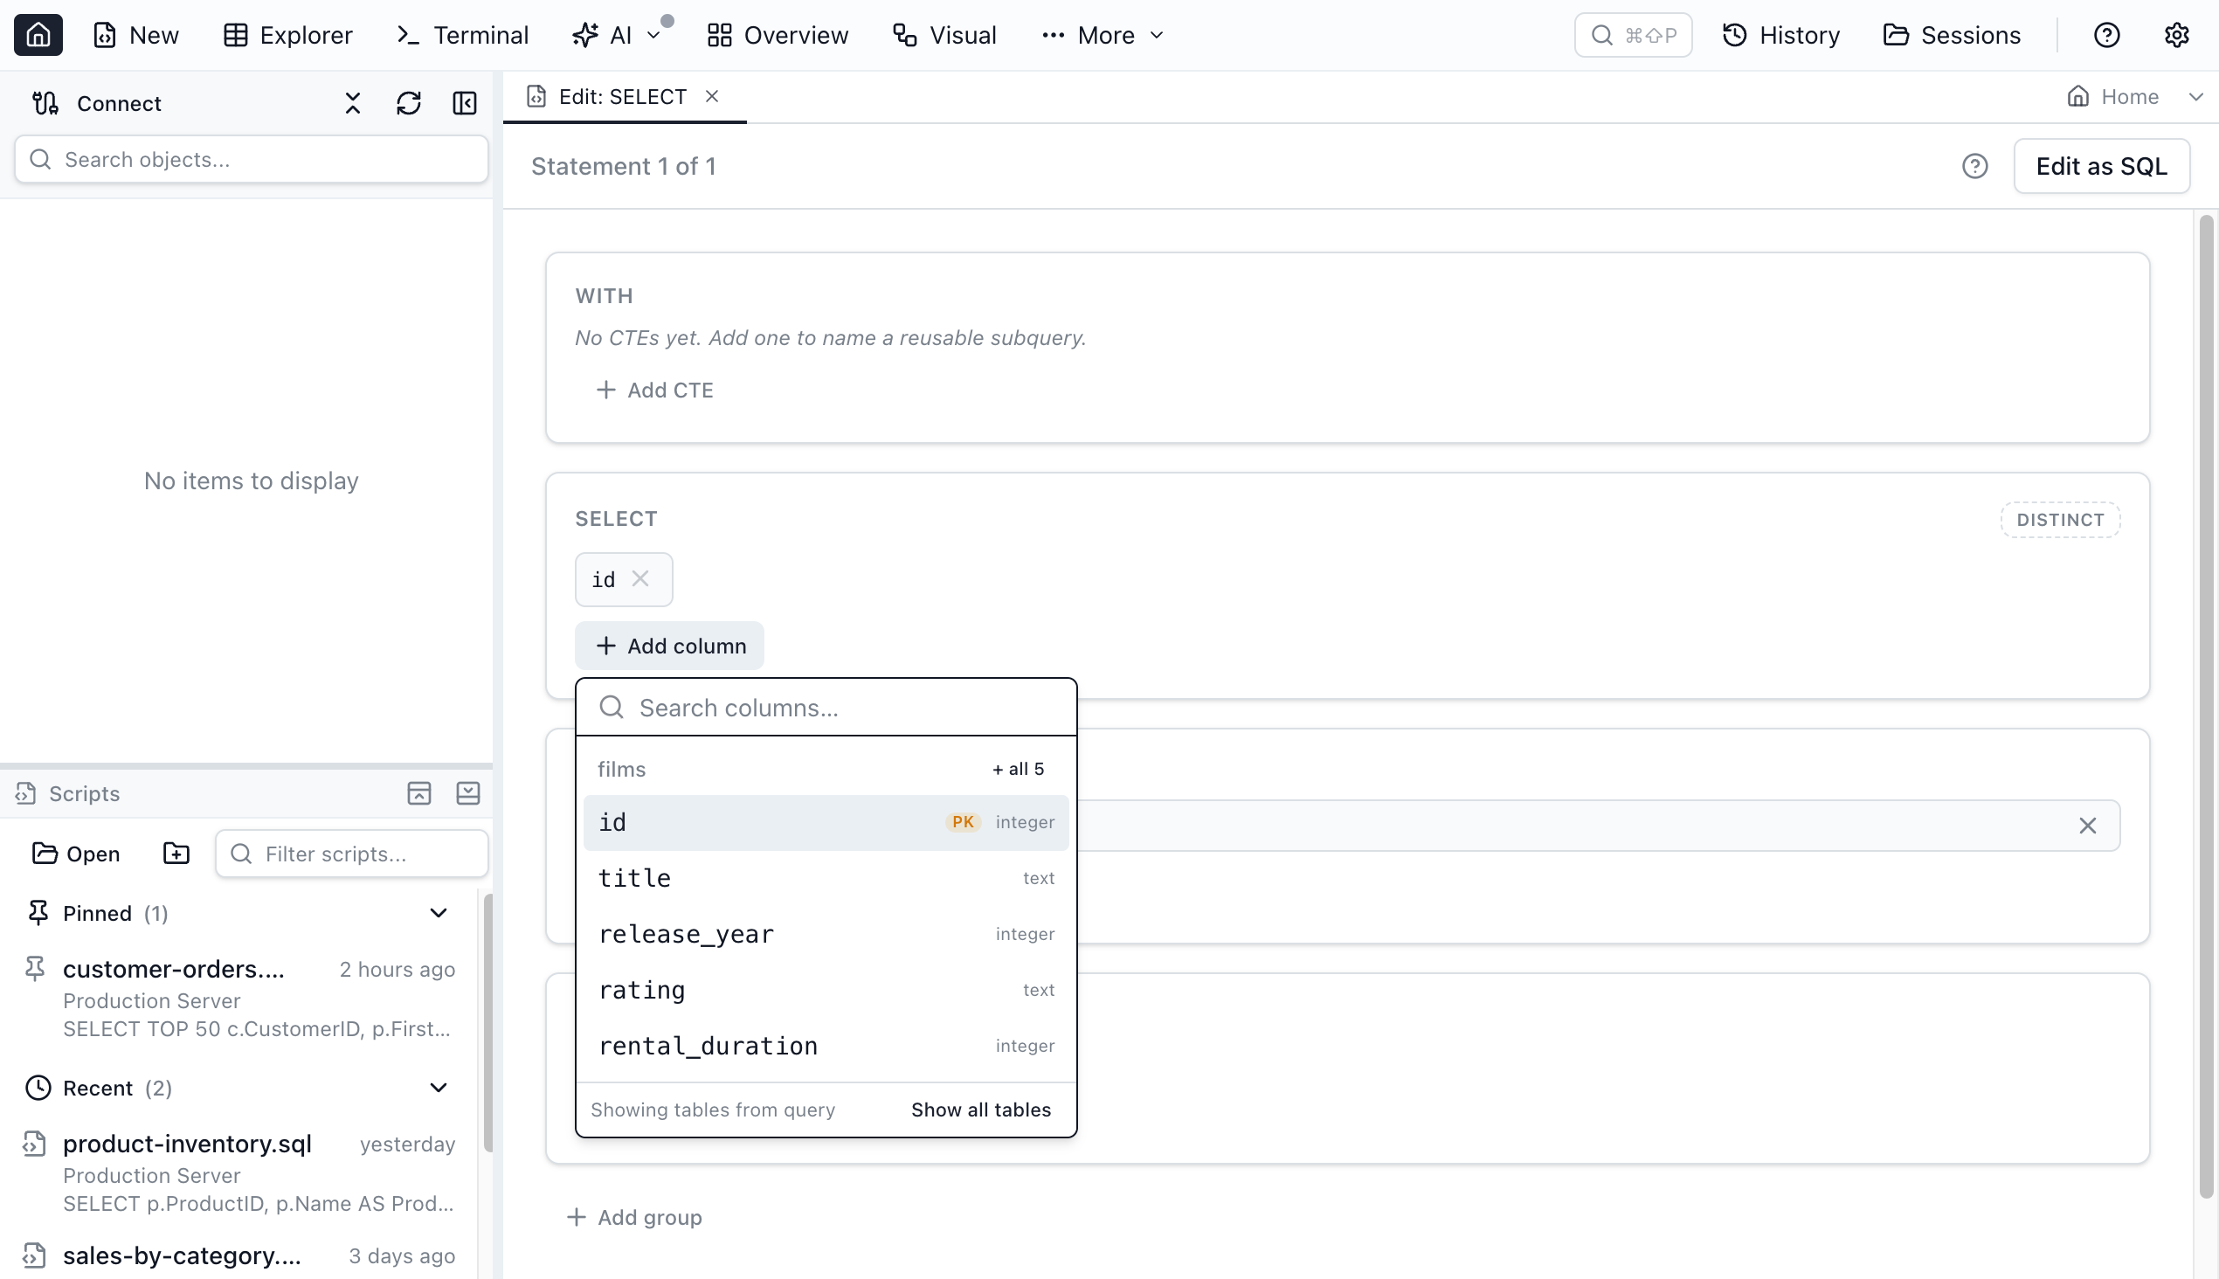Click Edit as SQL
This screenshot has height=1279, width=2219.
[x=2101, y=166]
